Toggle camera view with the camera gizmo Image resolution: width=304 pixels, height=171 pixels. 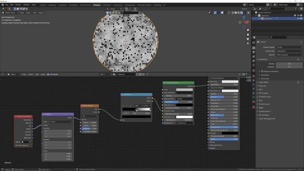click(248, 39)
